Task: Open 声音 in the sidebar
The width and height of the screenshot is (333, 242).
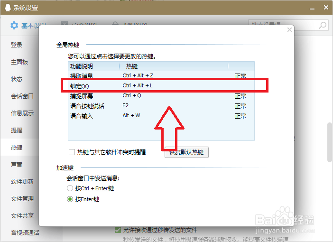Action: [x=17, y=165]
